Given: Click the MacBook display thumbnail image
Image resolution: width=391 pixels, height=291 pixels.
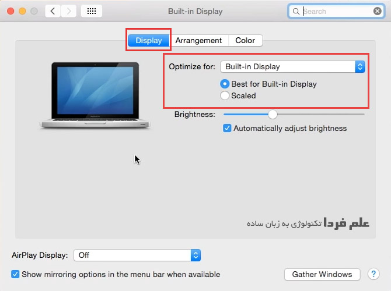Looking at the screenshot, I should point(95,95).
